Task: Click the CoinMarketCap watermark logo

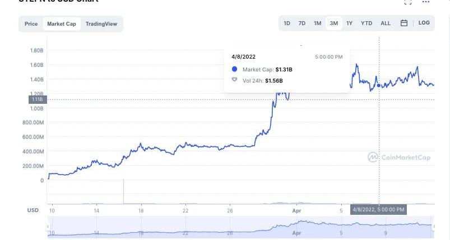Action: click(x=399, y=157)
